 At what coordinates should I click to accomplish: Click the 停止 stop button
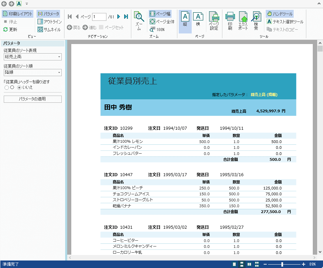point(11,22)
